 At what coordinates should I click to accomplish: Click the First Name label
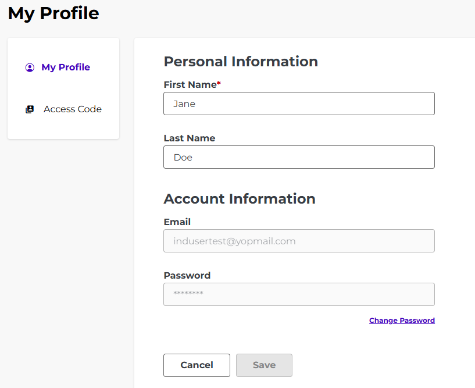click(190, 84)
